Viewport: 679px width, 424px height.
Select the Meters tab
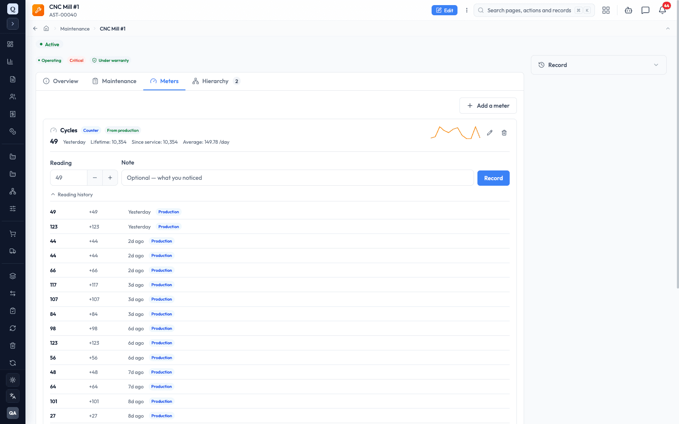coord(164,81)
